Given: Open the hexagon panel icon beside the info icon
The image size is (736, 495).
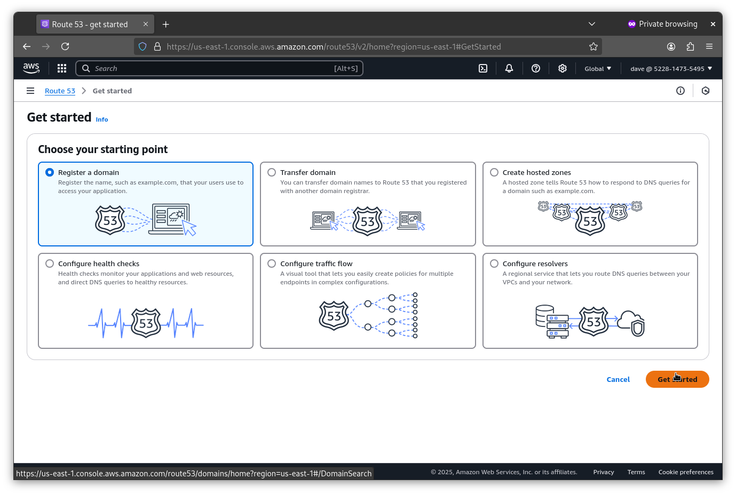Looking at the screenshot, I should [706, 91].
